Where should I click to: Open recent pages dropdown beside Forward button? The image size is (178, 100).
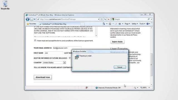tap(35, 19)
